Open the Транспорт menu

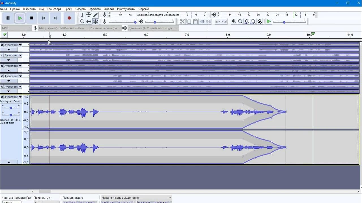(x=54, y=9)
